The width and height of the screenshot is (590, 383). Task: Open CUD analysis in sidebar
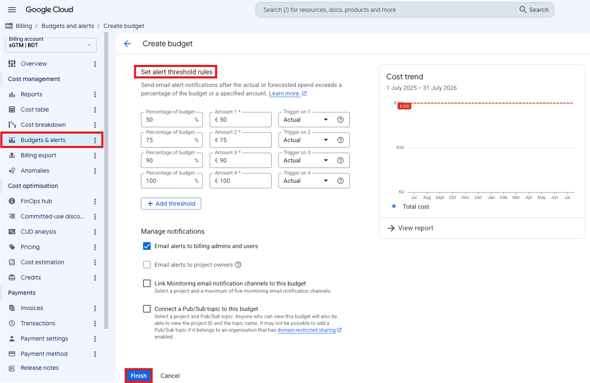[x=38, y=232]
